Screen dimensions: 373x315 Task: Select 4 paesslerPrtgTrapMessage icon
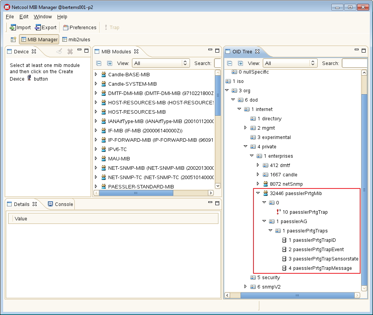coord(284,268)
